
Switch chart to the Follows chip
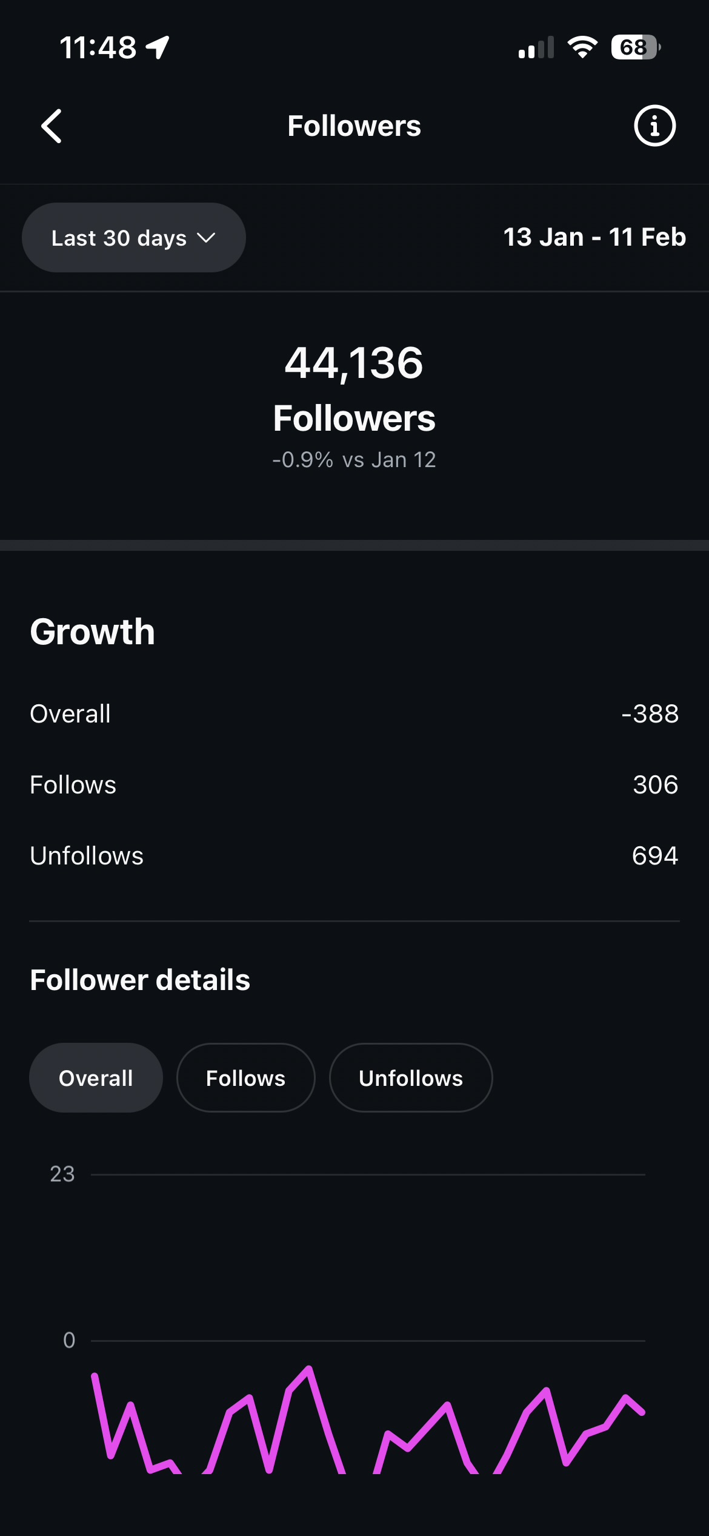[x=245, y=1078]
